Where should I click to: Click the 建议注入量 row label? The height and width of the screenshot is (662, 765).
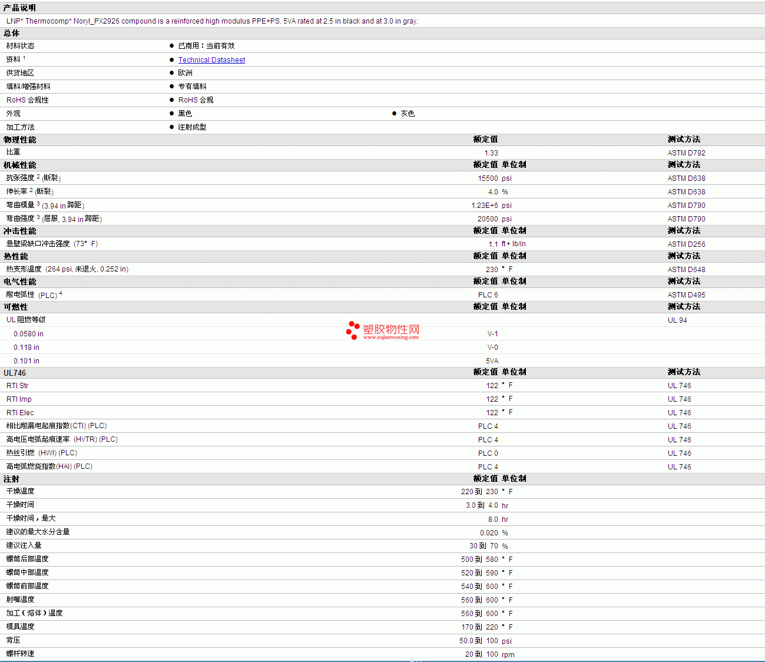tap(24, 545)
